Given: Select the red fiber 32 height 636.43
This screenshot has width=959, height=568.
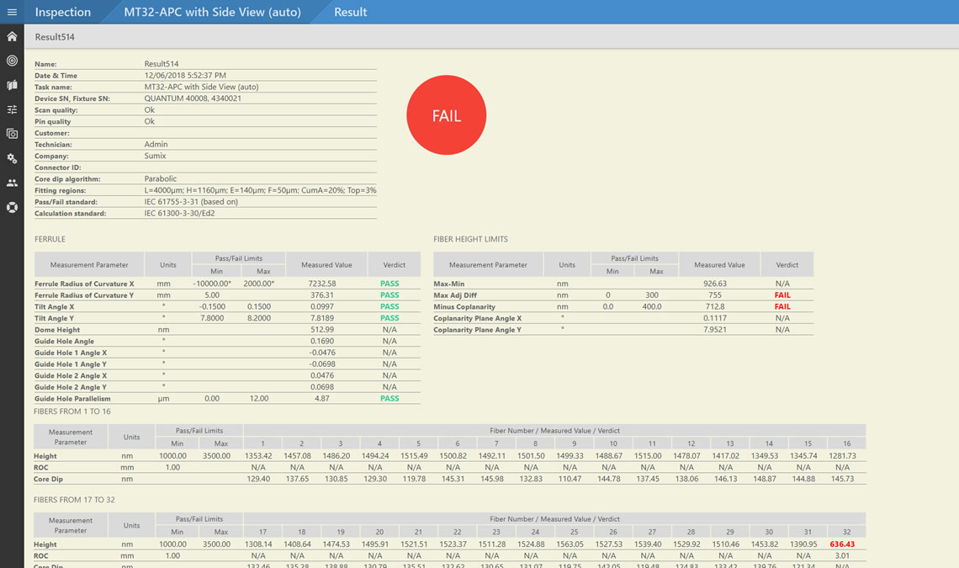Looking at the screenshot, I should [x=842, y=544].
